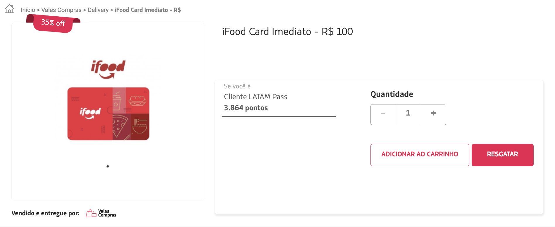Click the RESGATAR button
The height and width of the screenshot is (227, 555).
click(x=502, y=155)
